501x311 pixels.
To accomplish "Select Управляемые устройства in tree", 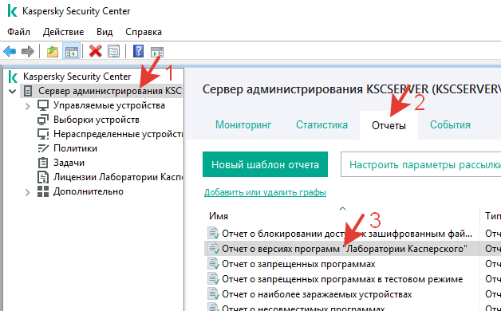I will point(109,105).
